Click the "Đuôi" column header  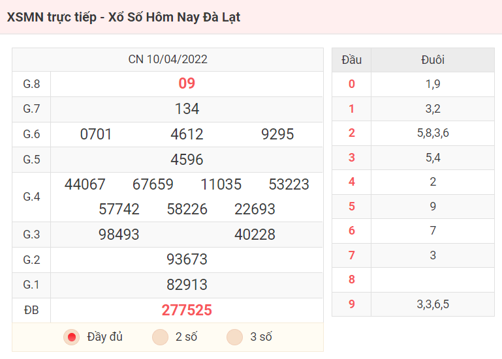[433, 60]
